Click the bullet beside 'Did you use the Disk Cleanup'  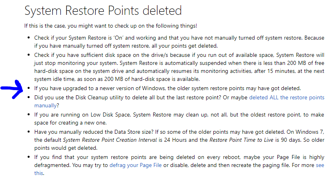[28, 97]
